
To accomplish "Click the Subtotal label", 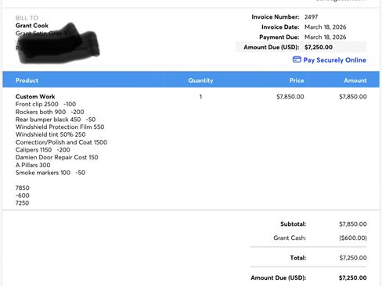I will coord(293,224).
